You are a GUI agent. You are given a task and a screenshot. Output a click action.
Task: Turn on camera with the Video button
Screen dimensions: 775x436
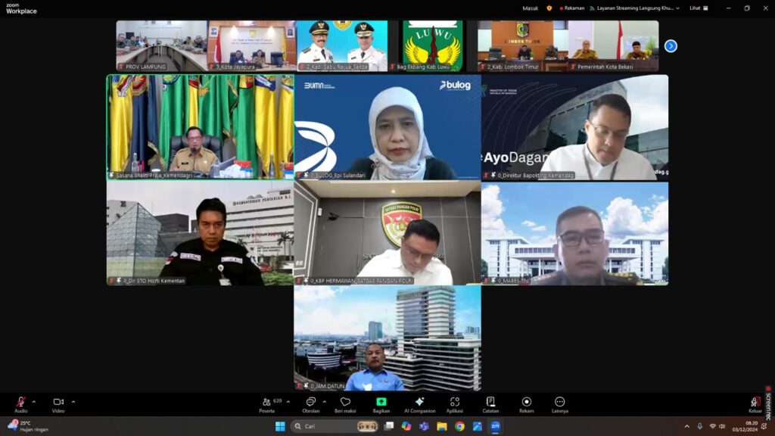click(58, 402)
